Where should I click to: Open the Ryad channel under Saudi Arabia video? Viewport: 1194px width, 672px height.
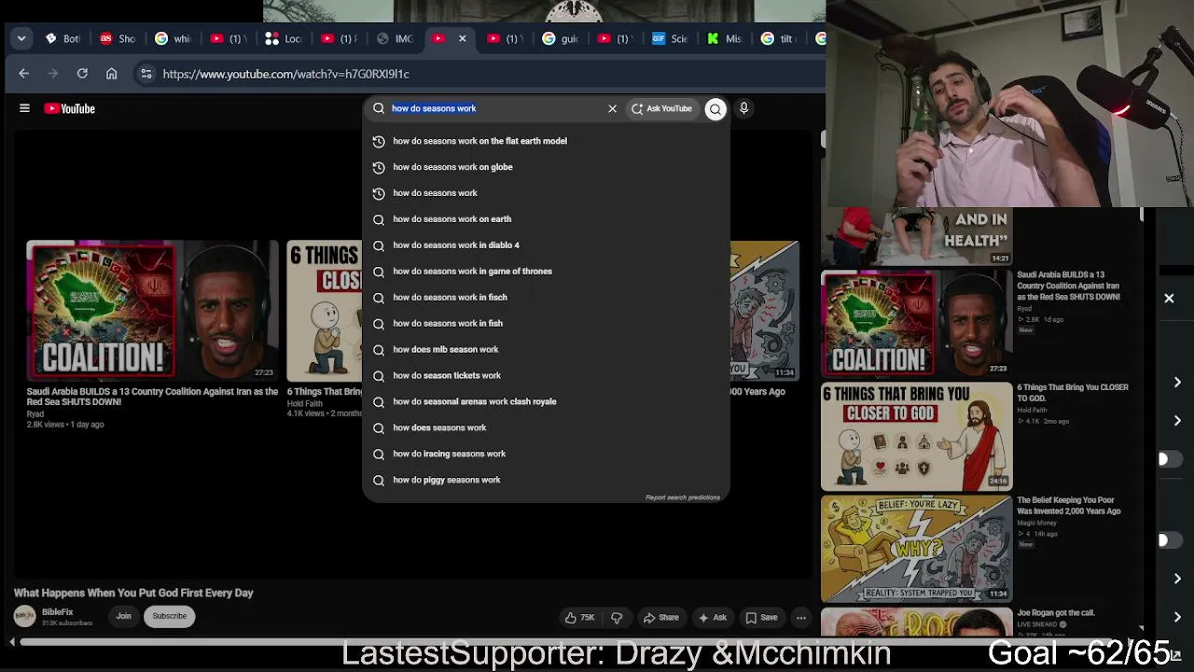pyautogui.click(x=35, y=413)
